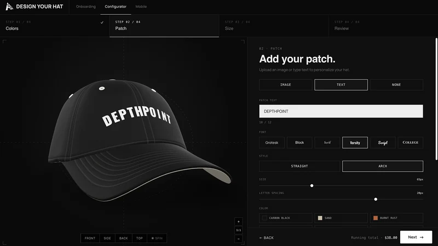The height and width of the screenshot is (246, 438).
Task: Choose the IMAGE patch type
Action: coord(285,85)
